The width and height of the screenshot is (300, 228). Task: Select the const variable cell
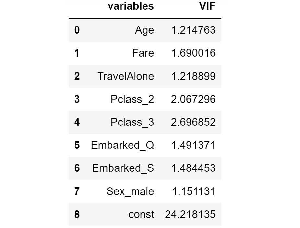click(x=141, y=214)
